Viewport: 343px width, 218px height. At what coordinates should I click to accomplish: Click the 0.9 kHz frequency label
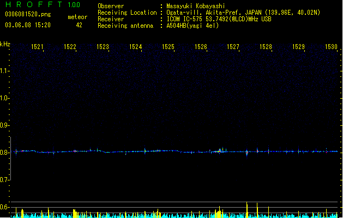pos(4,125)
